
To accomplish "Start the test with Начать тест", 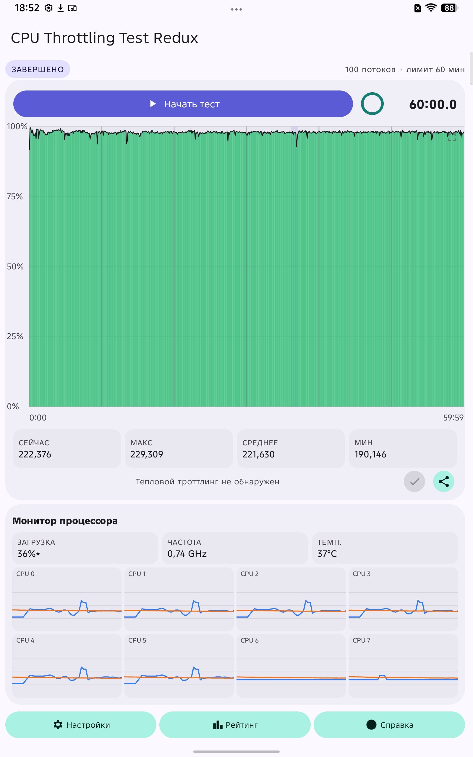I will point(183,104).
